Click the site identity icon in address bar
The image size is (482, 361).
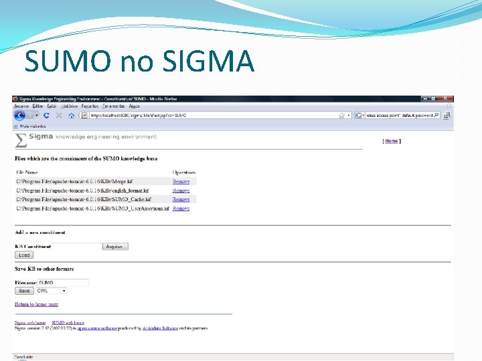[84, 116]
